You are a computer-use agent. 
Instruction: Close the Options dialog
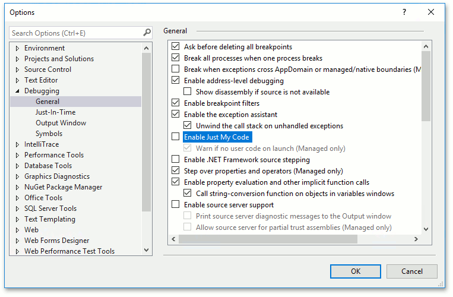coord(431,12)
